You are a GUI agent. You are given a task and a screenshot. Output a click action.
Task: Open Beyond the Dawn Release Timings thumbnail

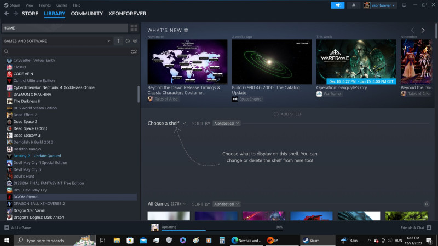[187, 62]
